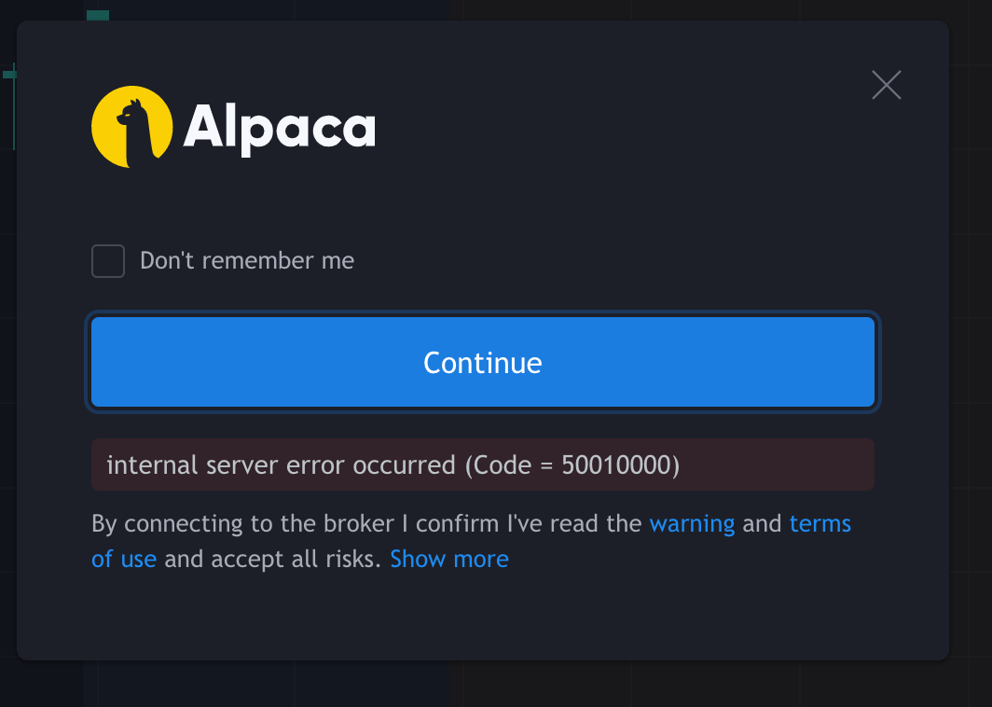Click the word "Continue" on the button
Screen dimensions: 992x707
[x=483, y=363]
